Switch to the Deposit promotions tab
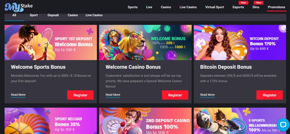The height and width of the screenshot is (134, 290). [53, 15]
